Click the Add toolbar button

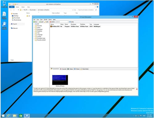(41, 22)
